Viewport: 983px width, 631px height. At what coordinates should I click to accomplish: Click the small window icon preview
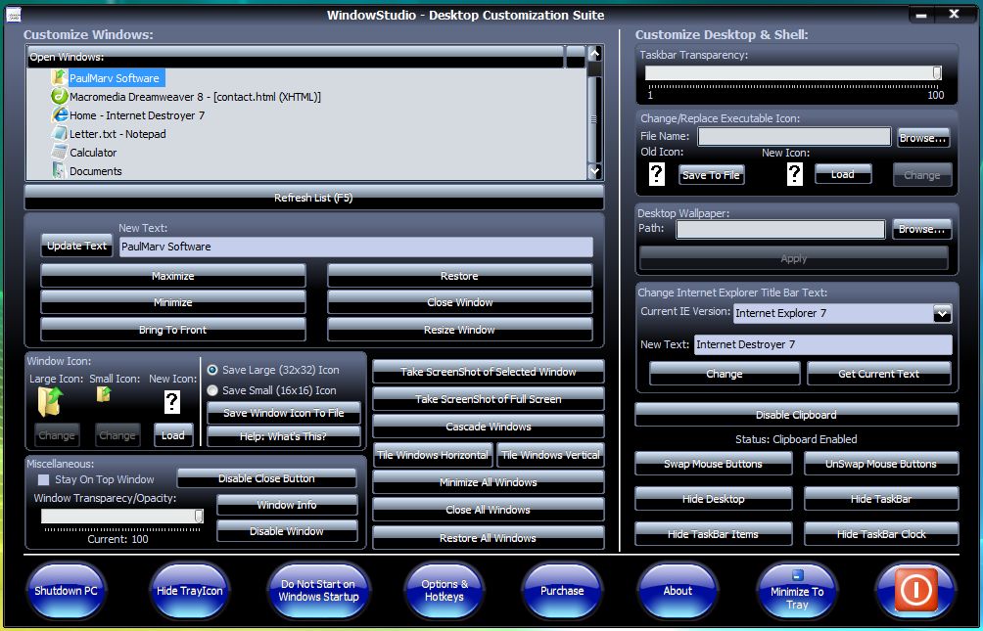104,394
